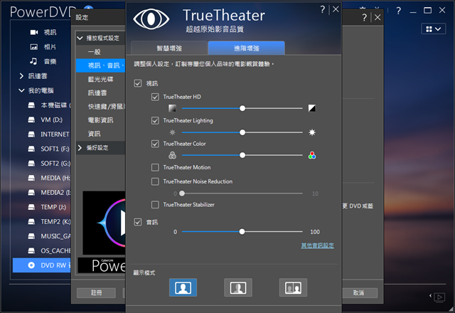
Task: Enable TrueTheater Noise Reduction checkbox
Action: [155, 181]
